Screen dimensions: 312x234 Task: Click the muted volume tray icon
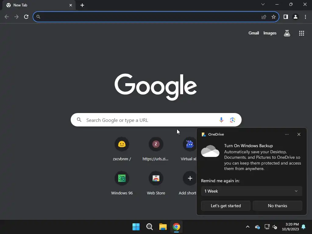click(275, 227)
